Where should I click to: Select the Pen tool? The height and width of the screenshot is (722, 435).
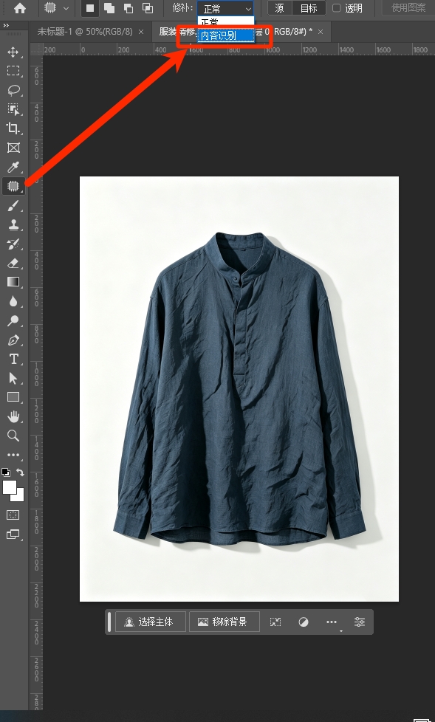[13, 340]
